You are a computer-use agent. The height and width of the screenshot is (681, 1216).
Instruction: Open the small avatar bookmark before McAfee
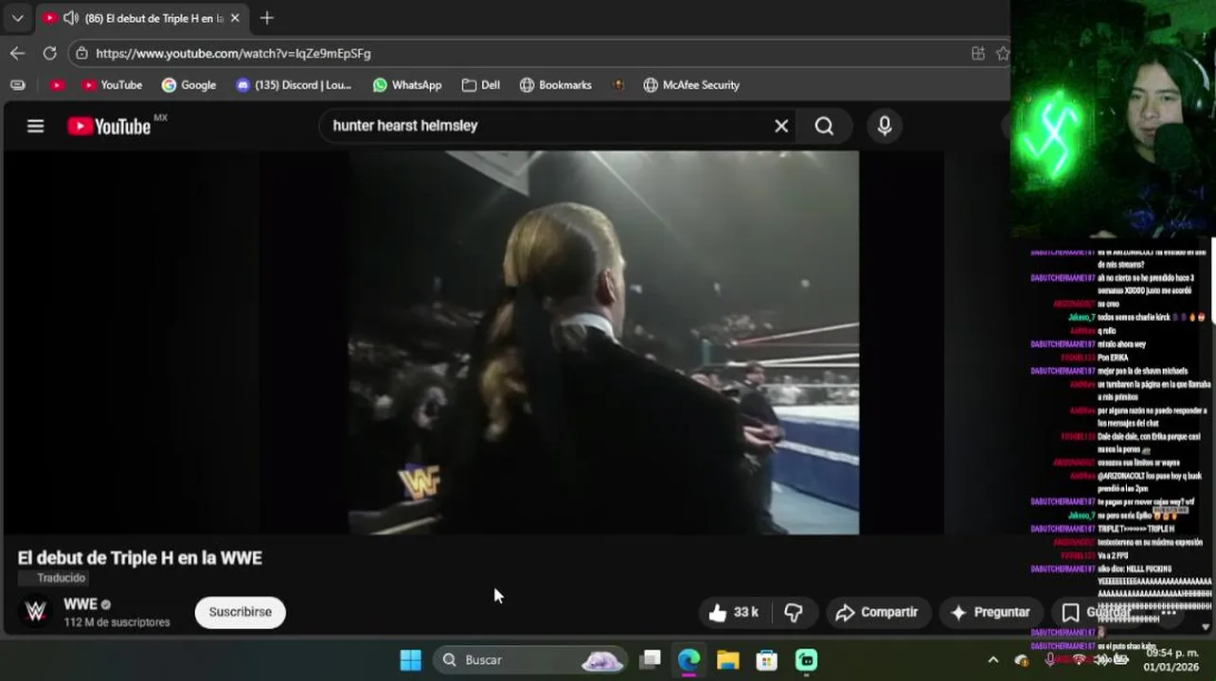click(617, 85)
